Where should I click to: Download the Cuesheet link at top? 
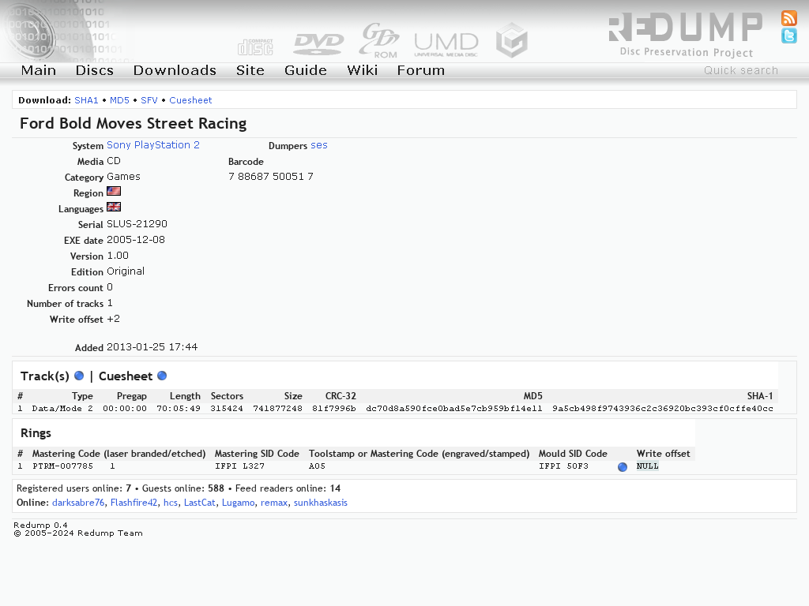(x=190, y=100)
